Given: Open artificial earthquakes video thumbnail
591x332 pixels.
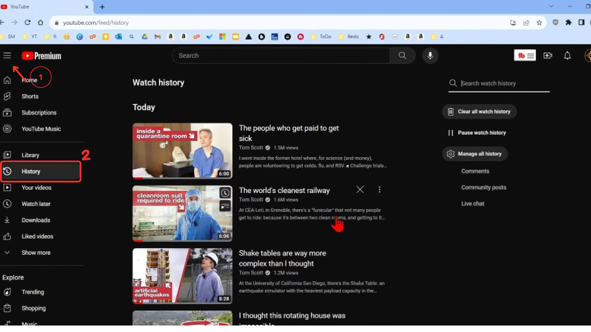Looking at the screenshot, I should click(x=182, y=276).
